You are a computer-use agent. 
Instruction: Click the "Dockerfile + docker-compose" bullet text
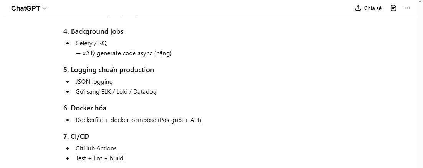(x=138, y=120)
